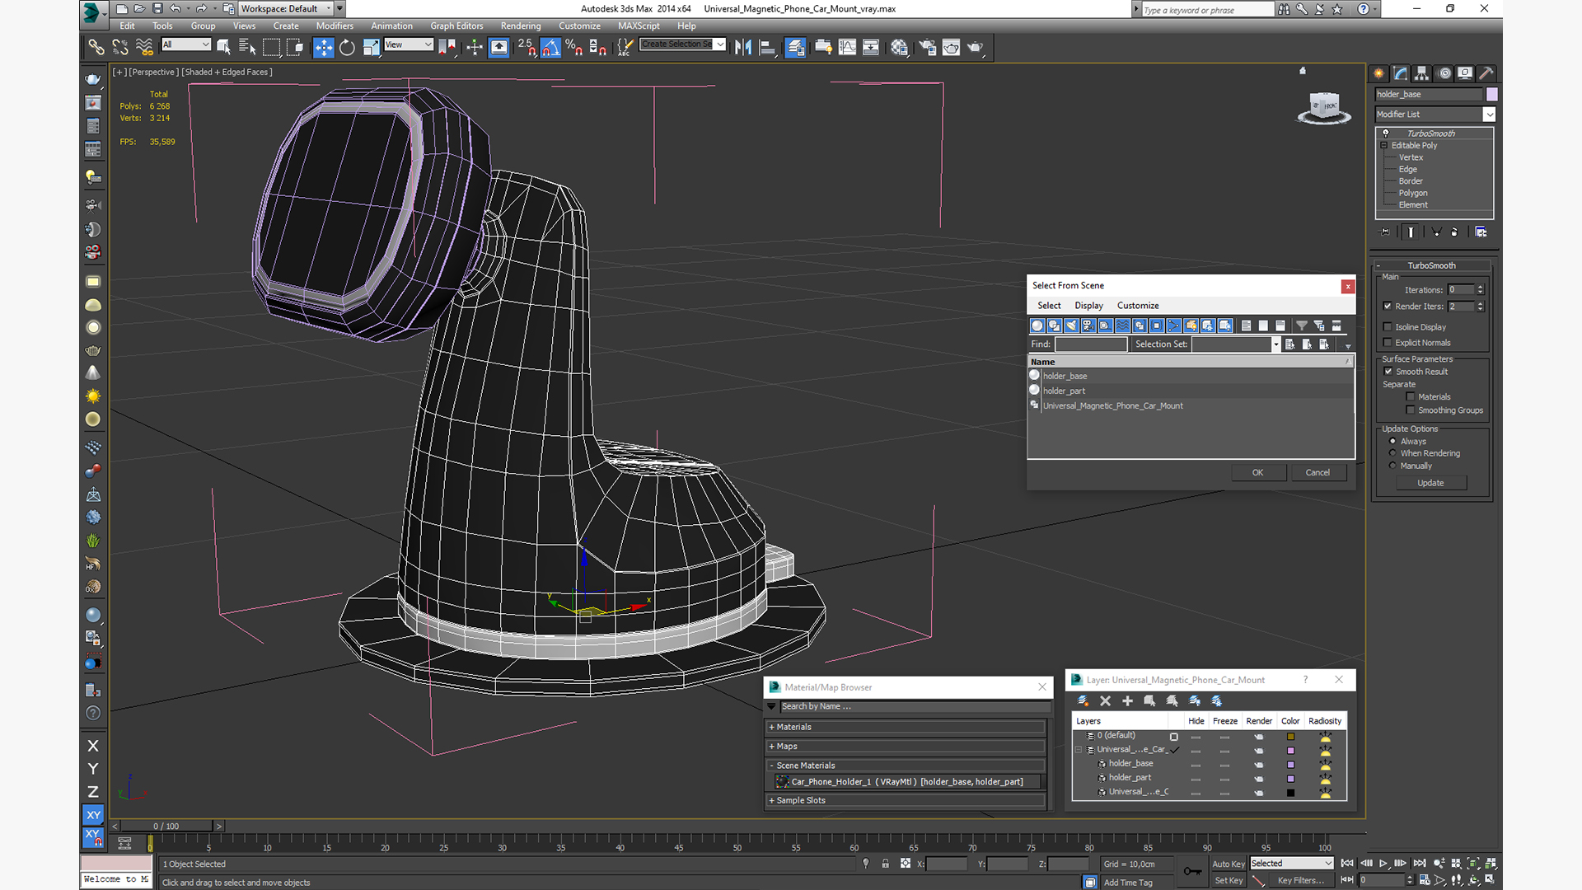Choose the Select and Uniform Scale tool

tap(371, 47)
